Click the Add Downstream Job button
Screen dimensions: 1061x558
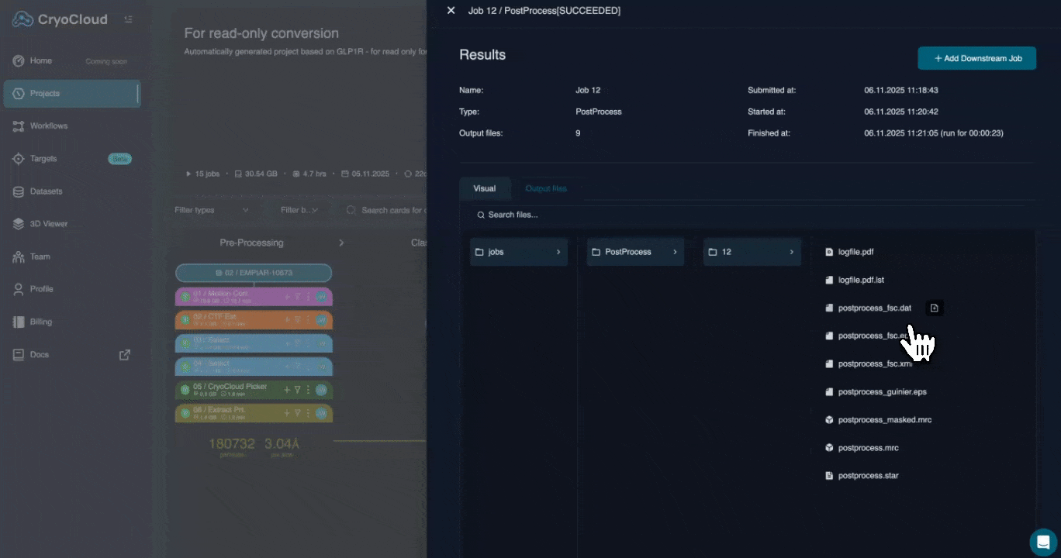click(x=976, y=58)
